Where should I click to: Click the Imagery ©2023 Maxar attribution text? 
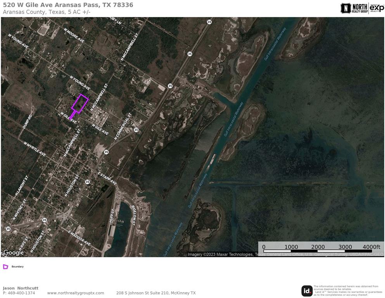pos(285,255)
